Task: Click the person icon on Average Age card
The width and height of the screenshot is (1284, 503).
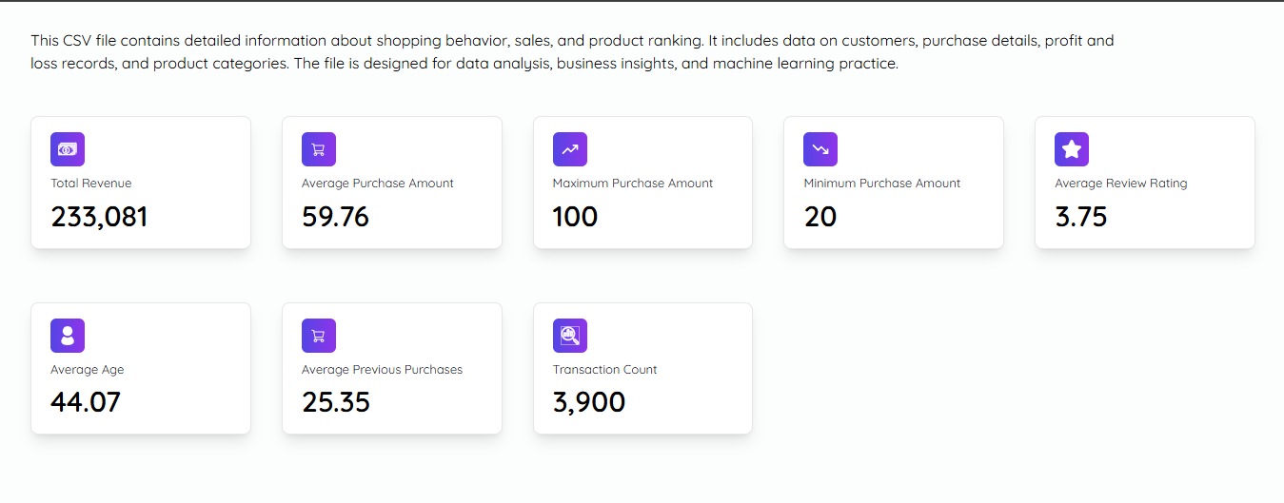Action: (68, 336)
